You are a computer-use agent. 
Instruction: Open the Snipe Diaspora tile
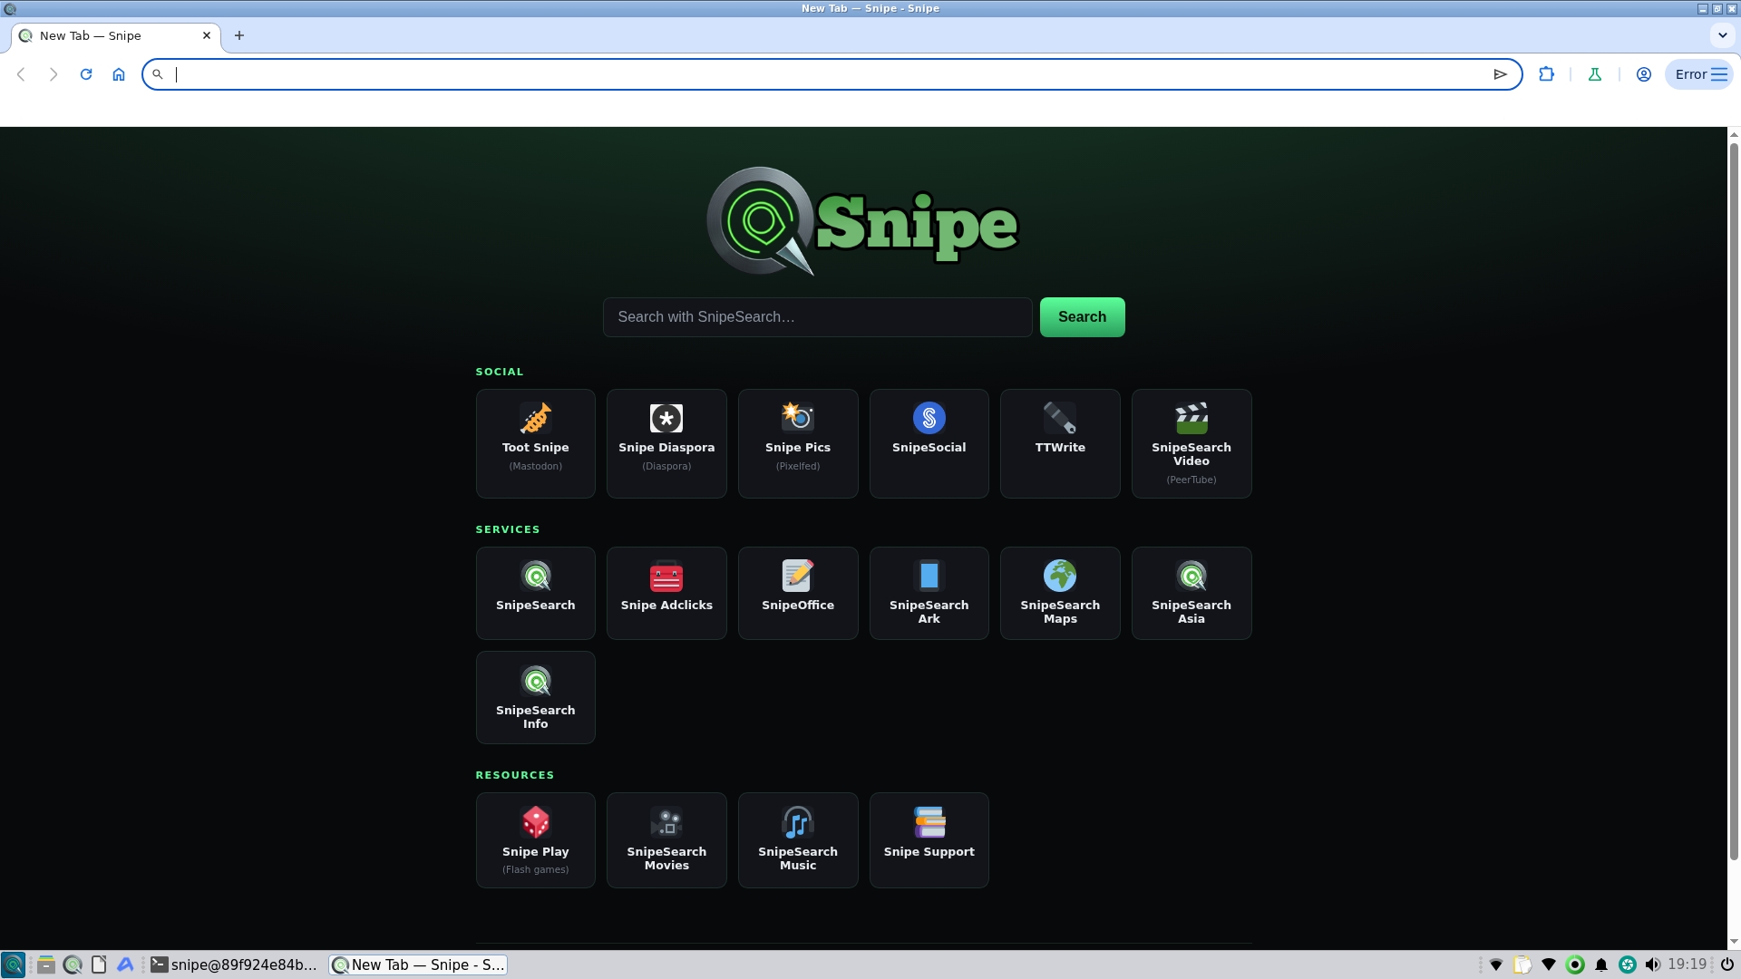click(x=666, y=443)
